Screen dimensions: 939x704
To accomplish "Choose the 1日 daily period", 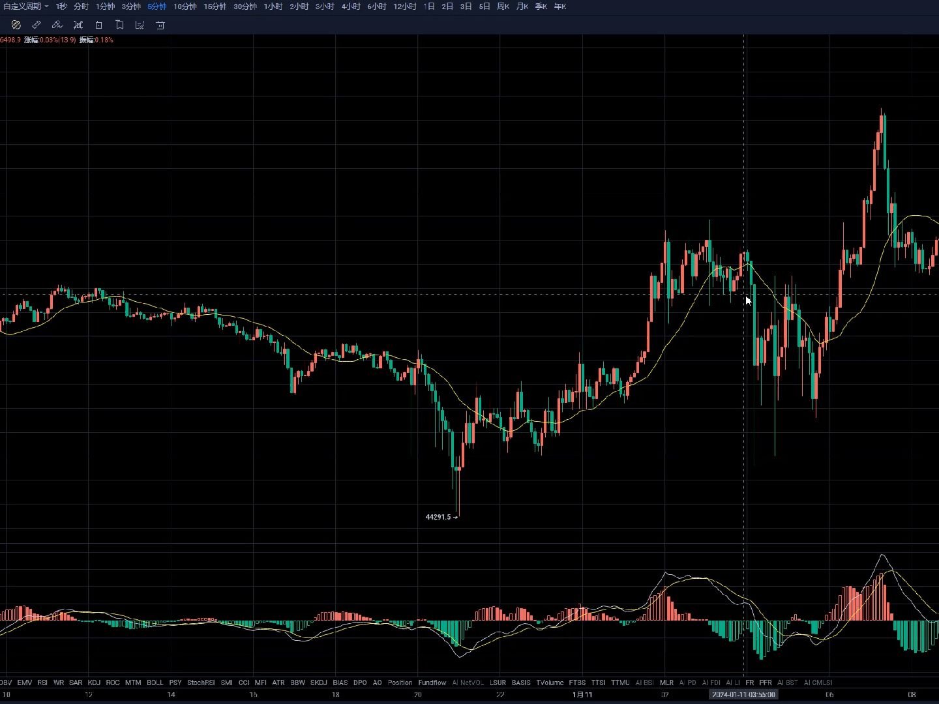I will point(429,7).
